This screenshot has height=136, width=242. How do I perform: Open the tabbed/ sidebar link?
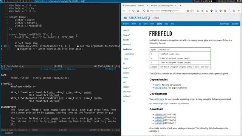click(x=127, y=96)
